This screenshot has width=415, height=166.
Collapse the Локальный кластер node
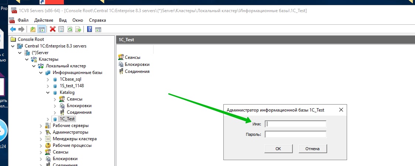(34, 66)
